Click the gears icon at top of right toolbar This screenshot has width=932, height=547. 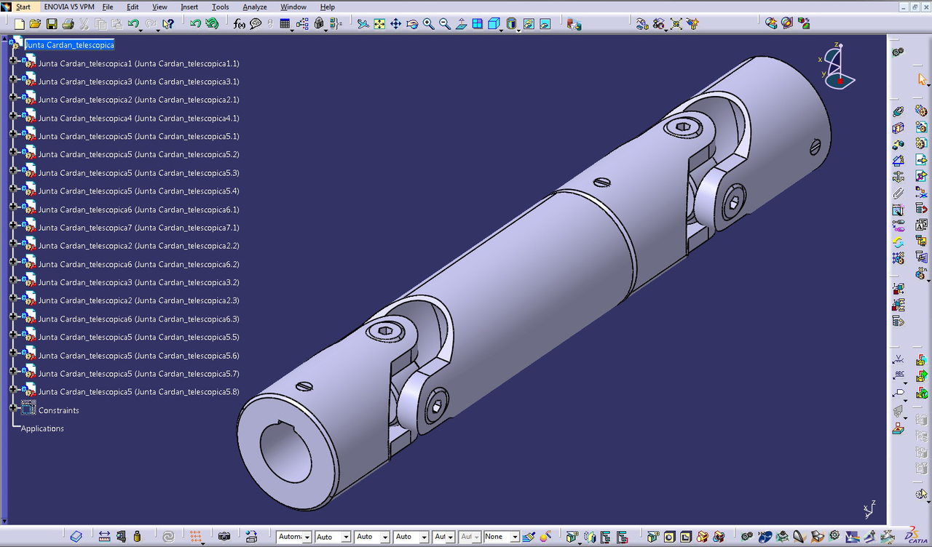[898, 52]
